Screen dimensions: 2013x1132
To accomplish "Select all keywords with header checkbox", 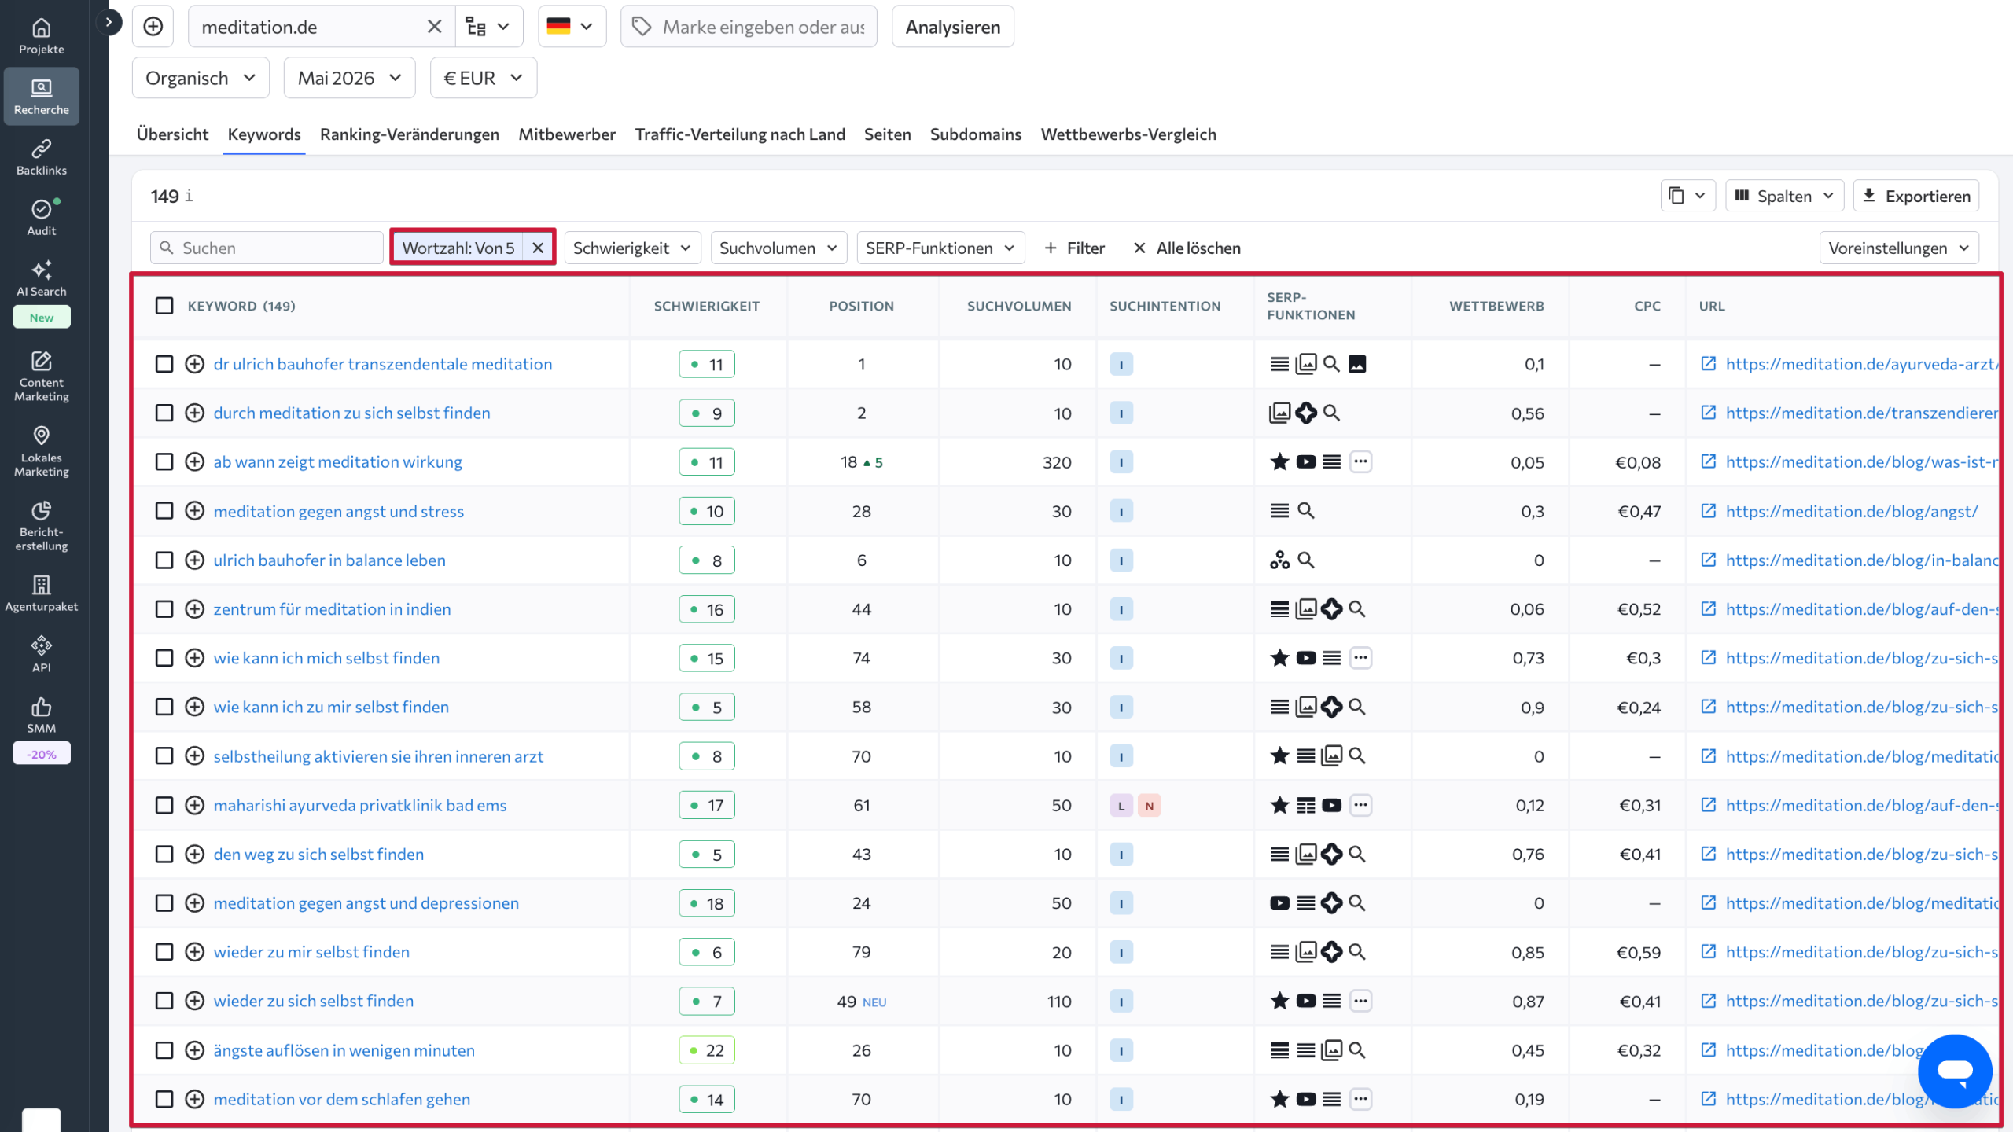I will tap(164, 306).
